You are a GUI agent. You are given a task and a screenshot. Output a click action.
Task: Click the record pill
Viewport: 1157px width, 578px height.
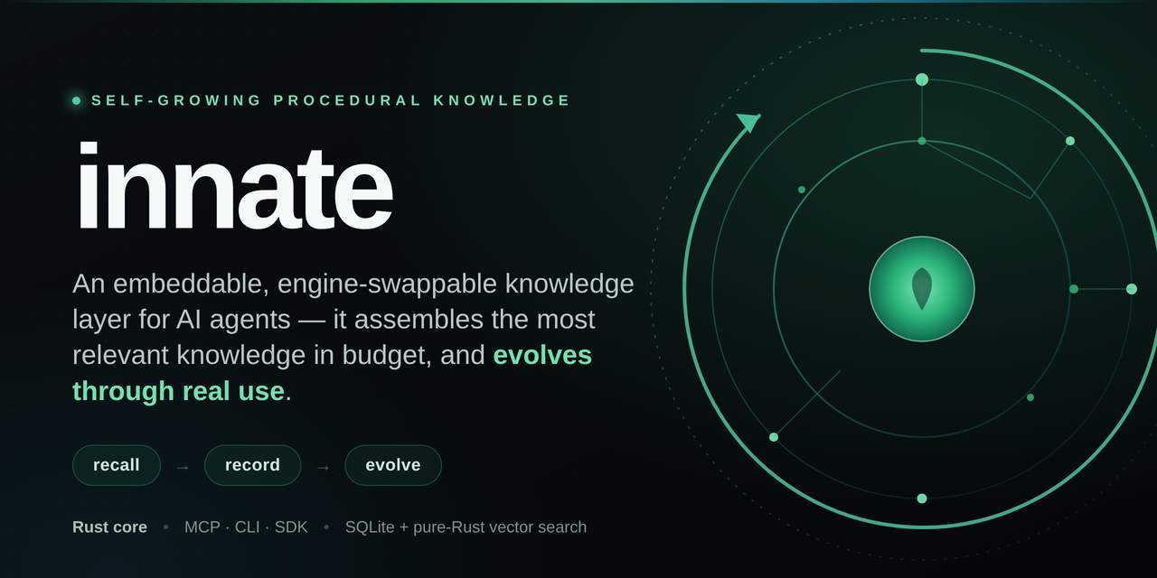tap(252, 465)
